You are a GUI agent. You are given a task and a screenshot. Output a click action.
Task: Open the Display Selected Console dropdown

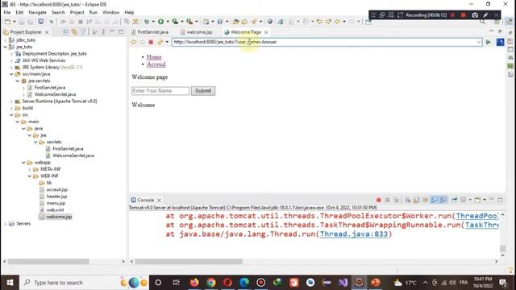(x=470, y=200)
